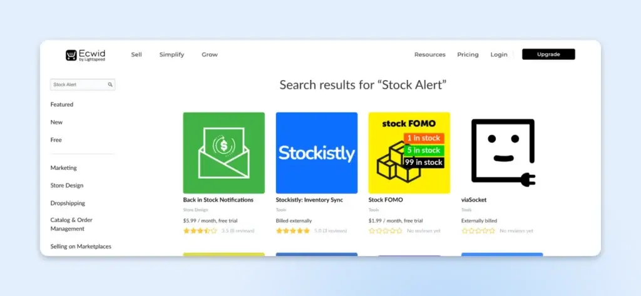
Task: Open the Back in Stock Notifications app icon
Action: [223, 153]
